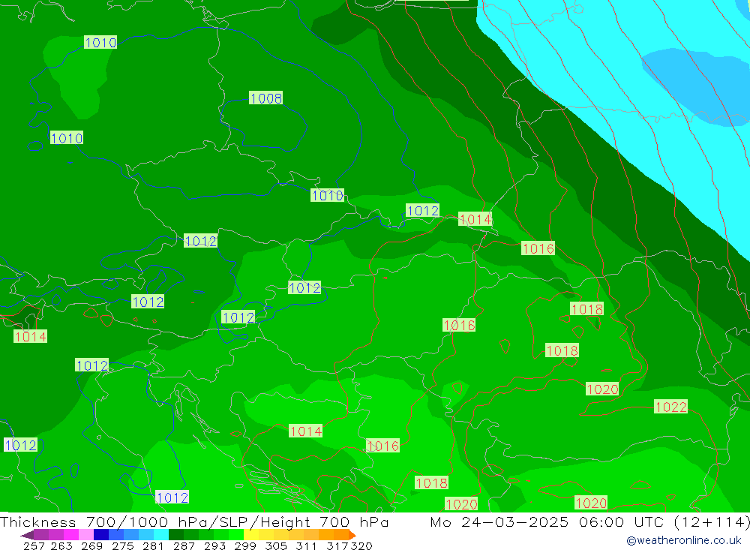Open the weatheronline.co.uk copyright link

(x=684, y=540)
